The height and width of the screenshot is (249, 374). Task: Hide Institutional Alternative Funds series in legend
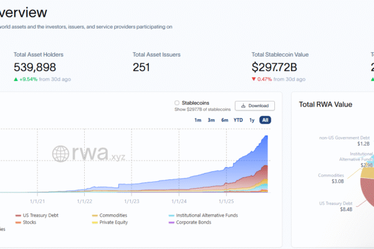pos(206,215)
